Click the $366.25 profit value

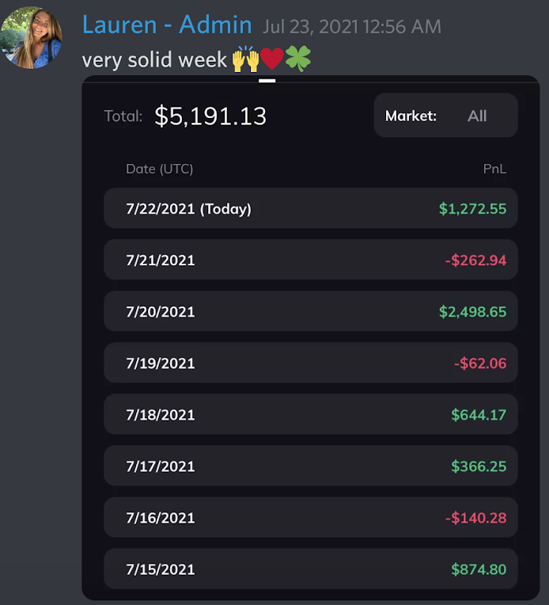coord(479,466)
